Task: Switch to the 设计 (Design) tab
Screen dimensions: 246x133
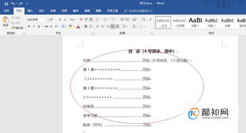Action: (x=41, y=11)
